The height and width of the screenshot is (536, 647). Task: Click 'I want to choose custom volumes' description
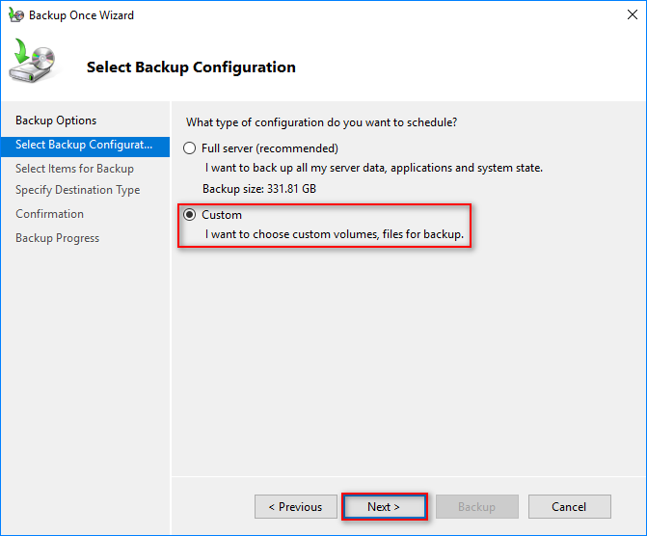pos(335,234)
